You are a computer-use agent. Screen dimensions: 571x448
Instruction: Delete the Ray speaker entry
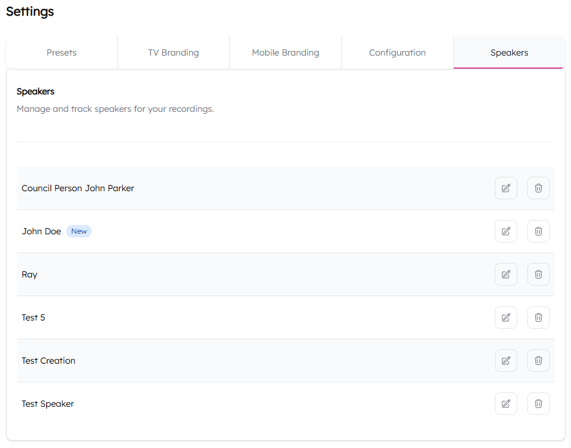(x=539, y=274)
